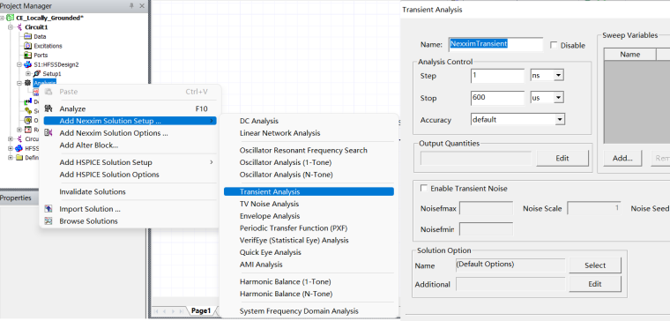Collapse the Circuit1 tree node
The image size is (670, 321).
[x=11, y=27]
